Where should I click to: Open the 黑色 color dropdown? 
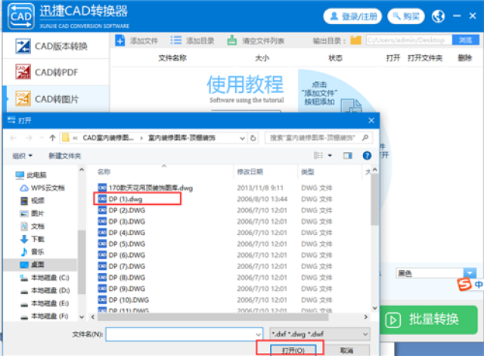coord(436,273)
